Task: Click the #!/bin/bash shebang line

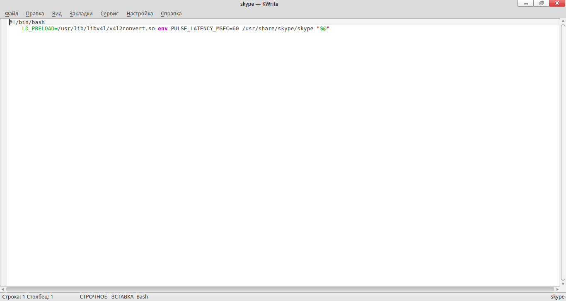Action: [27, 22]
